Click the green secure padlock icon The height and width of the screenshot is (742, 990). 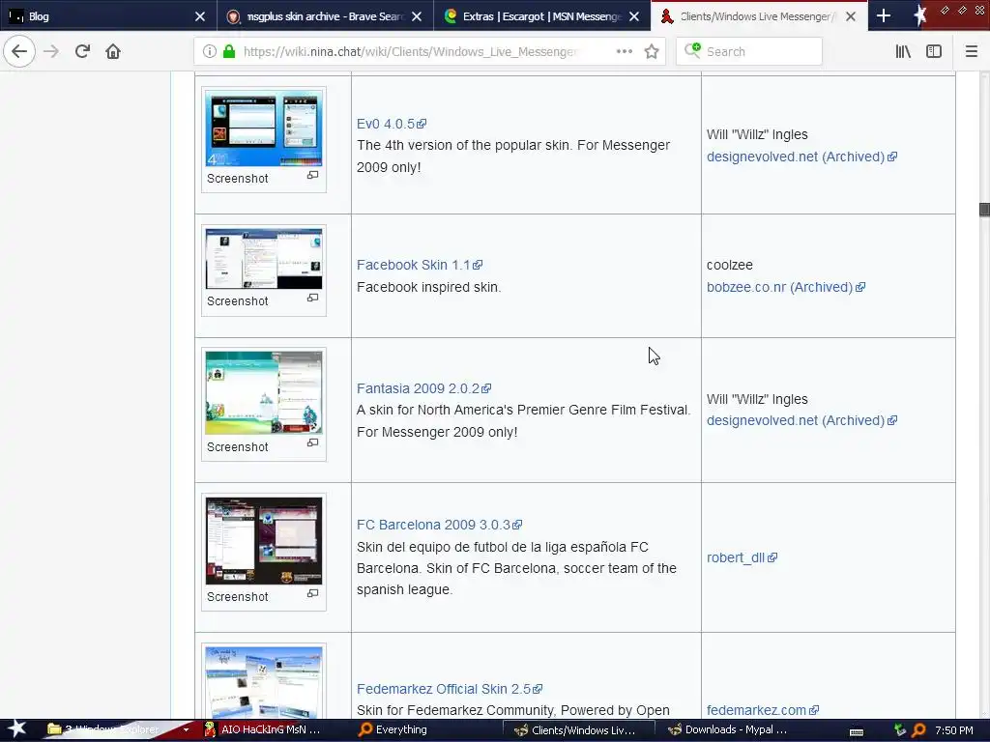[x=229, y=52]
